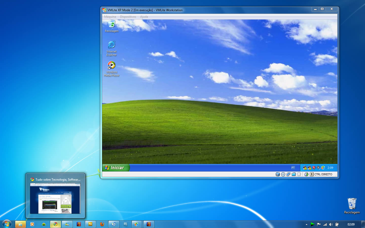Click the XP Iniciar start button
The image size is (365, 228).
click(116, 168)
